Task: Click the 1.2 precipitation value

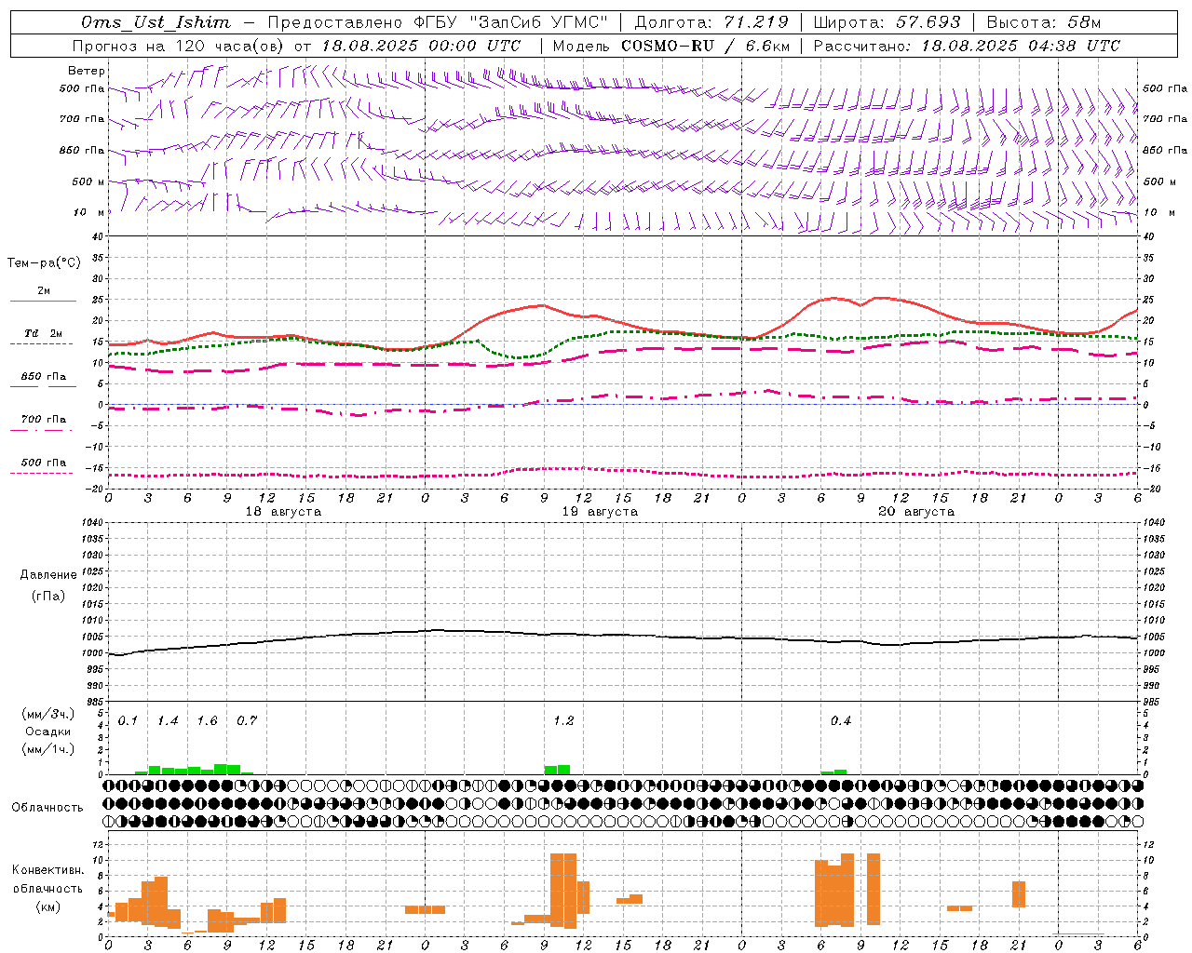Action: click(x=563, y=721)
